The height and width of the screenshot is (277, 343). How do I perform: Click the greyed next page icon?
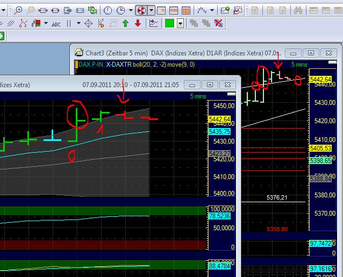[283, 10]
